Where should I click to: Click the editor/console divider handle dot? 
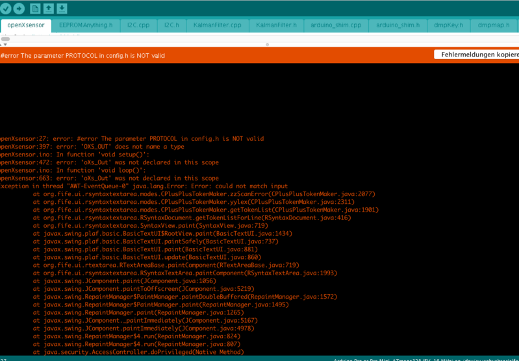267,45
